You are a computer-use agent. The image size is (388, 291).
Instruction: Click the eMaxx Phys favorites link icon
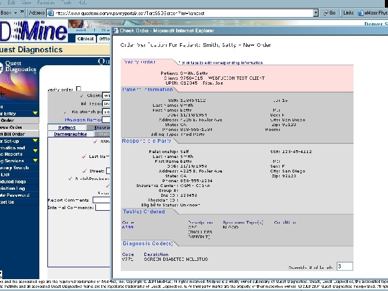(x=361, y=13)
